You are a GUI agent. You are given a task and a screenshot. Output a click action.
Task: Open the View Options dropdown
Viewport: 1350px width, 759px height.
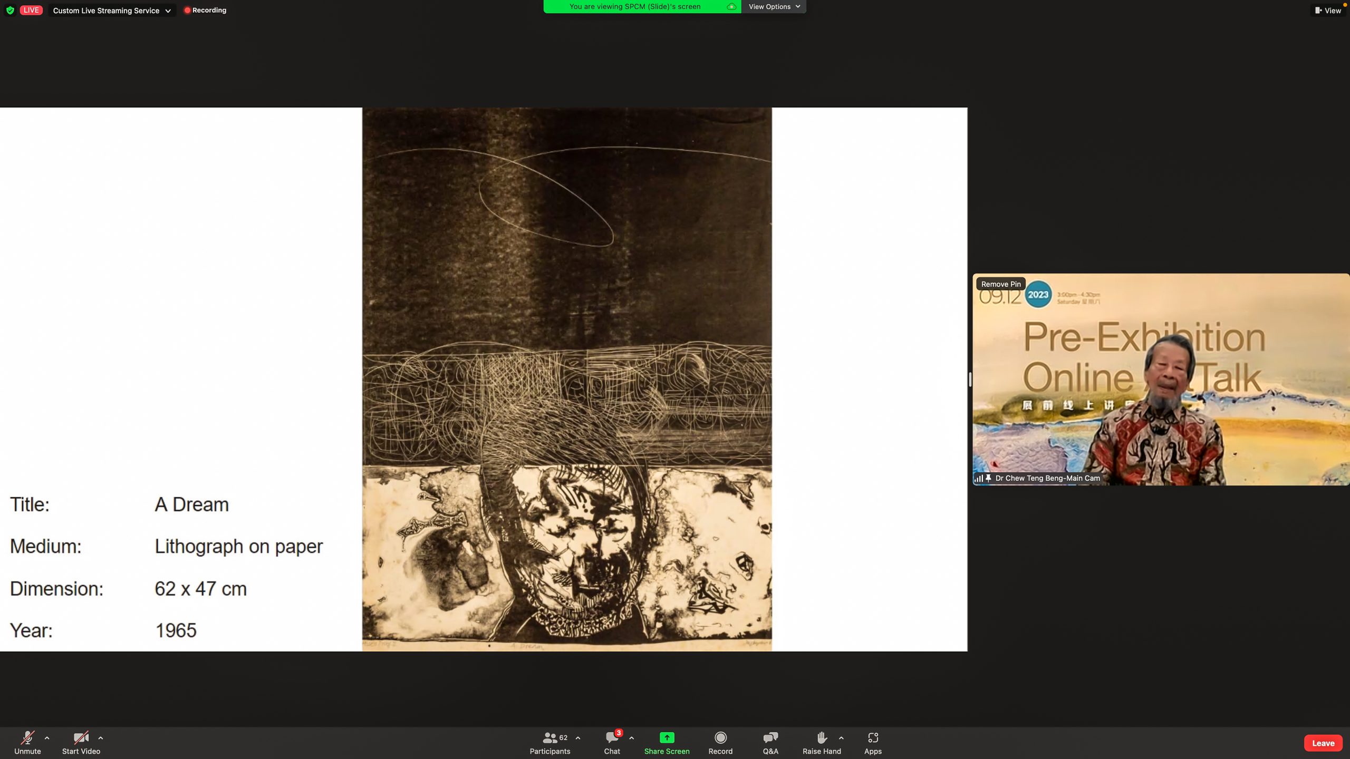(x=774, y=7)
